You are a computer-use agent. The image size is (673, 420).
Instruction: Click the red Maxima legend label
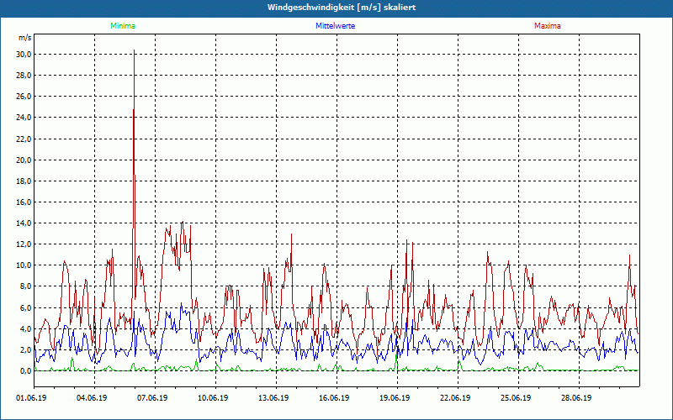coord(548,26)
